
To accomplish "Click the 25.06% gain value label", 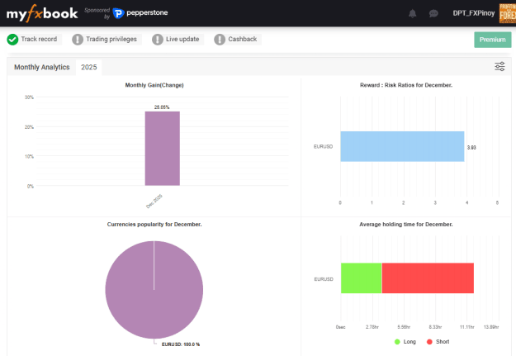I will [162, 107].
